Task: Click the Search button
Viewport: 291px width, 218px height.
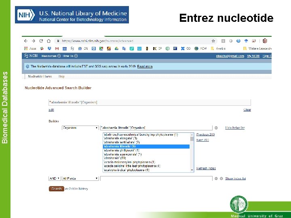Action: 57,189
